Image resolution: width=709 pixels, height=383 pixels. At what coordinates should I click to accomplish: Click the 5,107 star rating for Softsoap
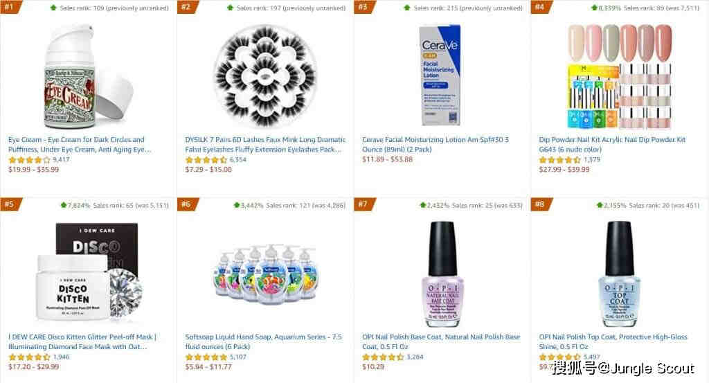tap(216, 357)
